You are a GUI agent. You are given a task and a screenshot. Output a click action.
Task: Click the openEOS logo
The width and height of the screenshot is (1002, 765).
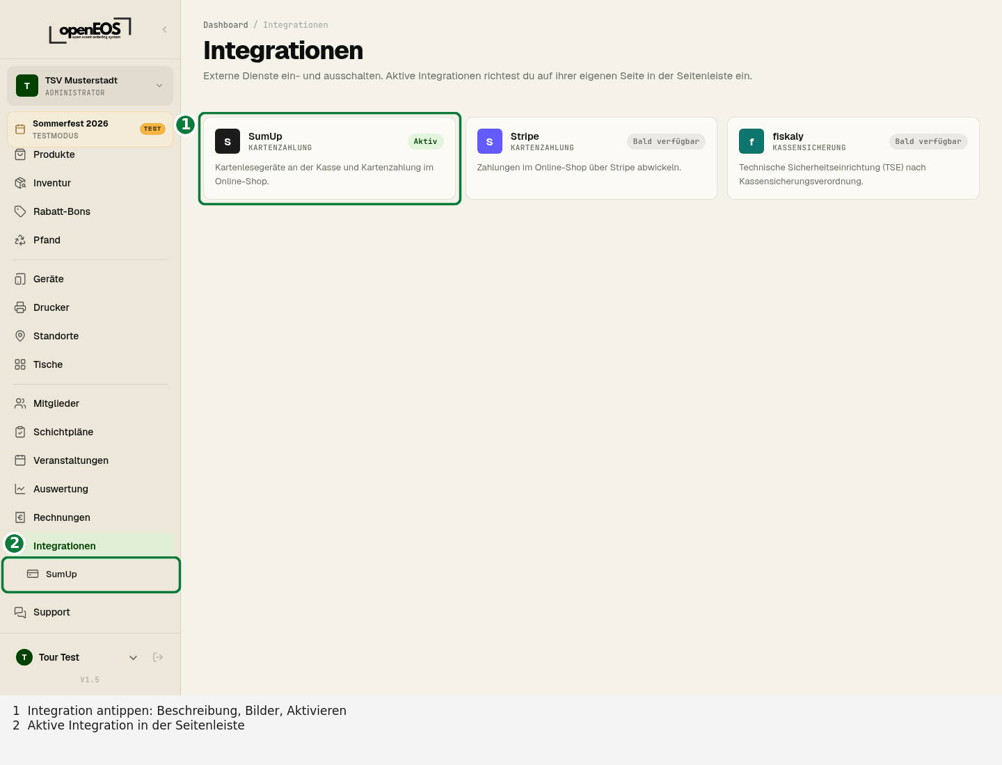pyautogui.click(x=90, y=30)
